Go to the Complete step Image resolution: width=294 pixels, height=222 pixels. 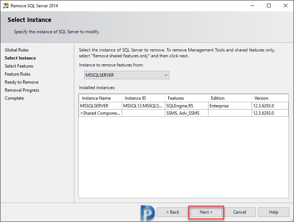point(14,98)
